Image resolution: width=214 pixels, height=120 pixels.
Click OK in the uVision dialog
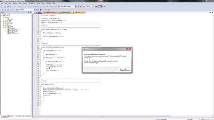pos(125,69)
